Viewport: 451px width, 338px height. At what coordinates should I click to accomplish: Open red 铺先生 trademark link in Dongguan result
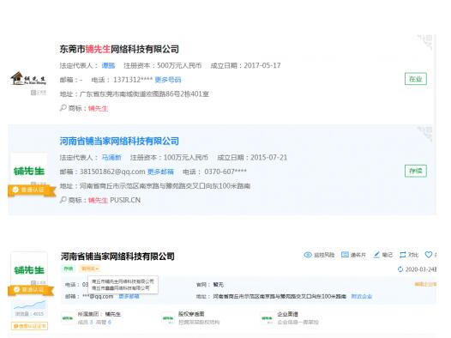pos(98,108)
